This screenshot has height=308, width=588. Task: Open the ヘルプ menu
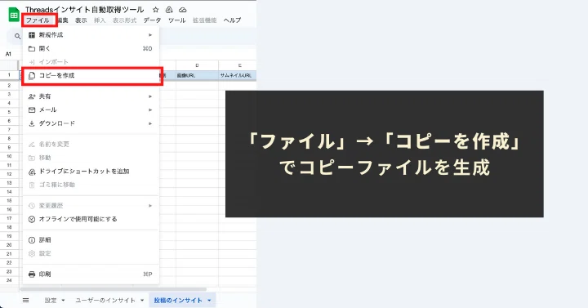[x=232, y=20]
